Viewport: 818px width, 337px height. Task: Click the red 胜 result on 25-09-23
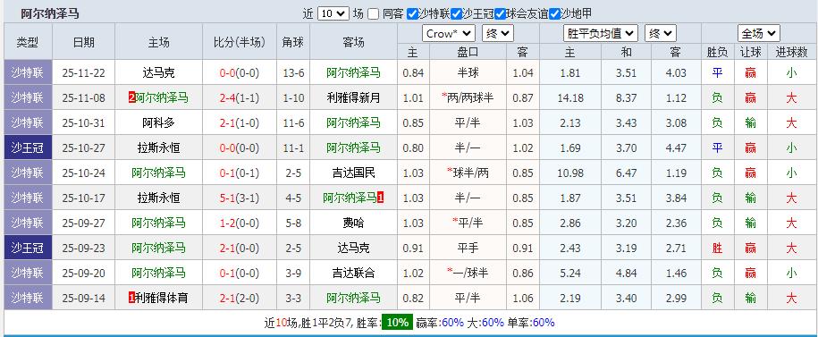coord(717,248)
